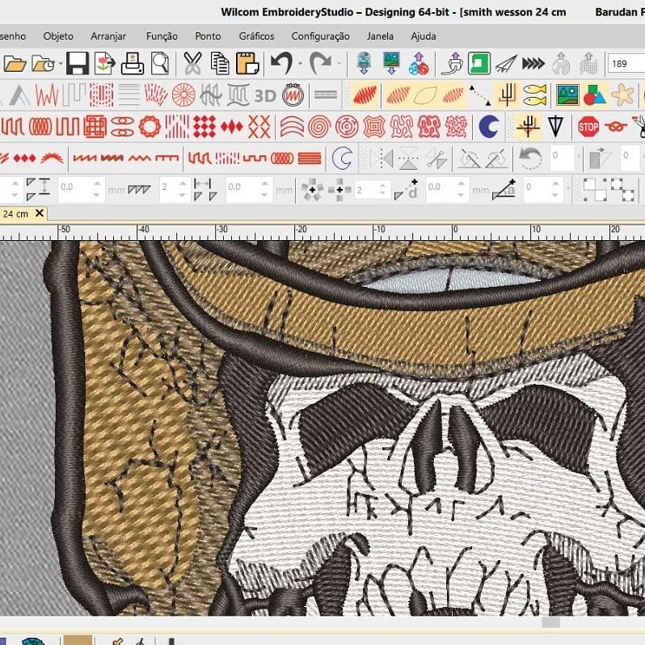Click the Print Preview magnifier icon
This screenshot has height=645, width=645.
(x=160, y=63)
